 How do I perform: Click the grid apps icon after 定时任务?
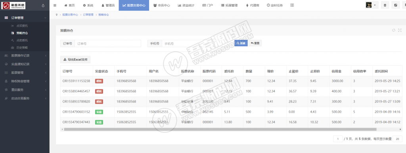point(292,5)
